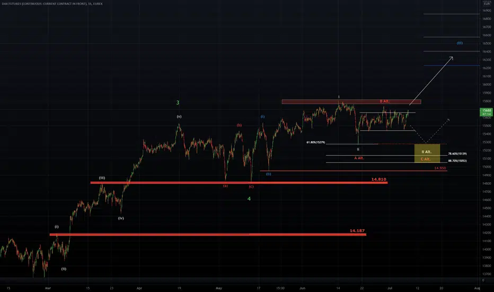Viewport: 494px width, 292px height.
Task: Click the ii Alt. yellow box label
Action: (426, 152)
